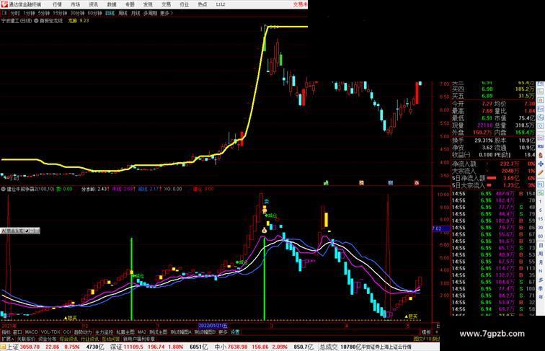Open the 热点 menu item
Viewport: 545px width, 351px height.
(x=203, y=4)
